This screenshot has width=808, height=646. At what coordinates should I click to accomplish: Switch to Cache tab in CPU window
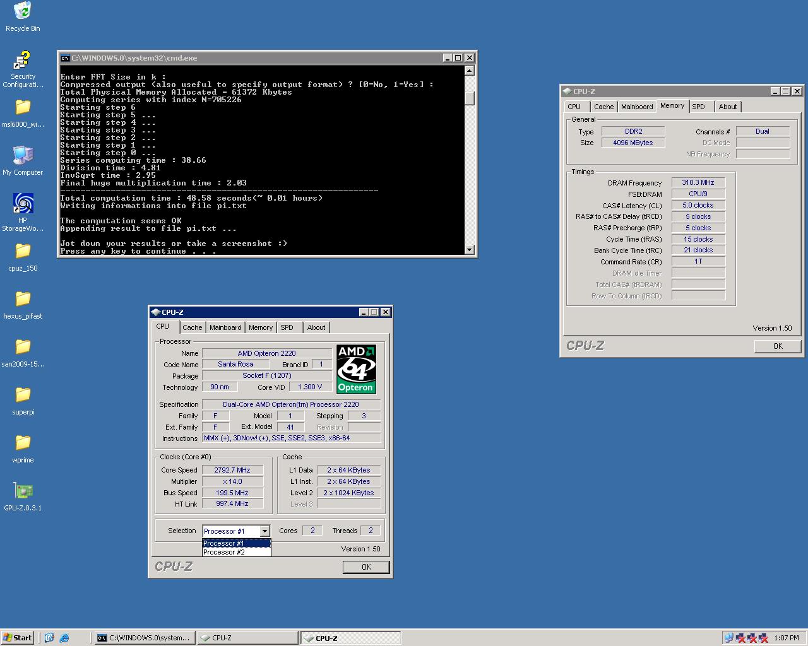click(x=193, y=327)
